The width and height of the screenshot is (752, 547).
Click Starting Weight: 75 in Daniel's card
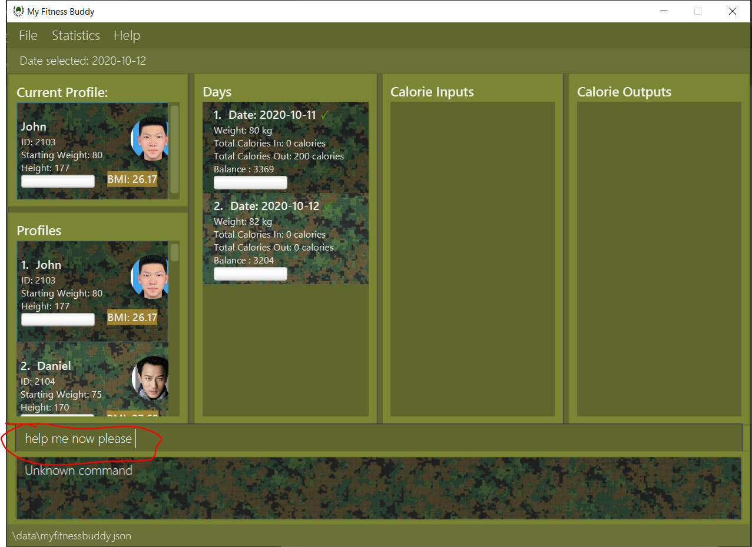61,394
